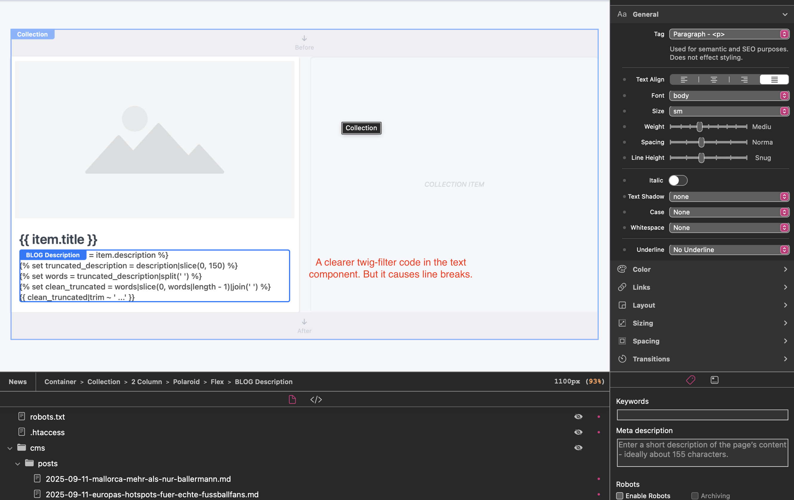
Task: Toggle Italic formatting on
Action: click(x=678, y=180)
